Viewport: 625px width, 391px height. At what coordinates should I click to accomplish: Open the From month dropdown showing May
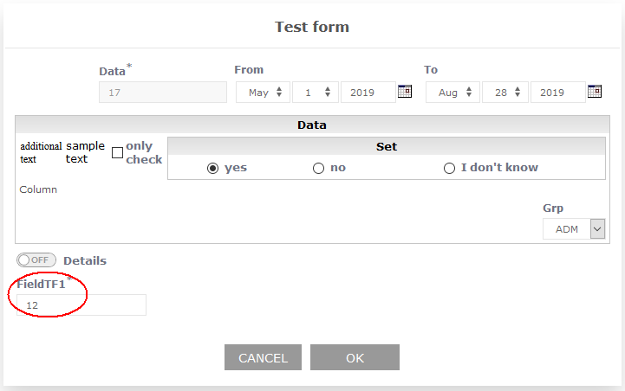click(x=262, y=93)
